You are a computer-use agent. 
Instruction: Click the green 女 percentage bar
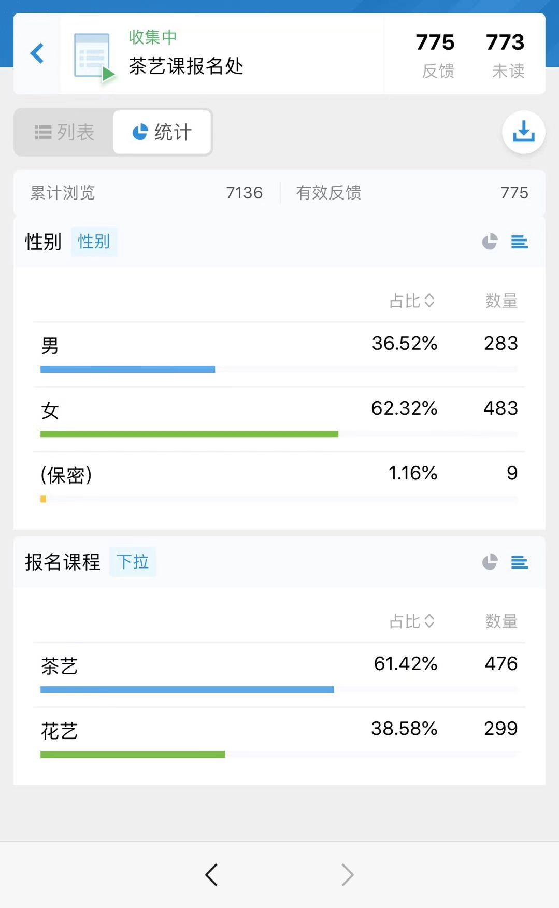click(189, 434)
